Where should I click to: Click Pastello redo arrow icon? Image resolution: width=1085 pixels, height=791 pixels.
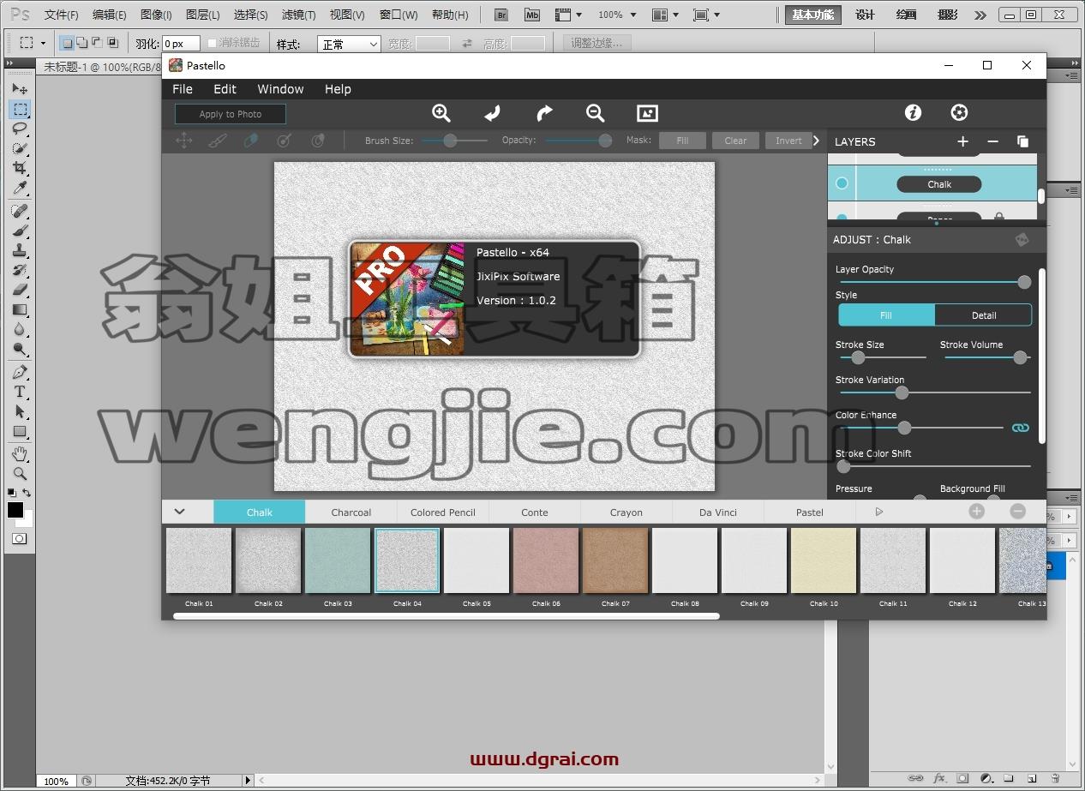[544, 113]
